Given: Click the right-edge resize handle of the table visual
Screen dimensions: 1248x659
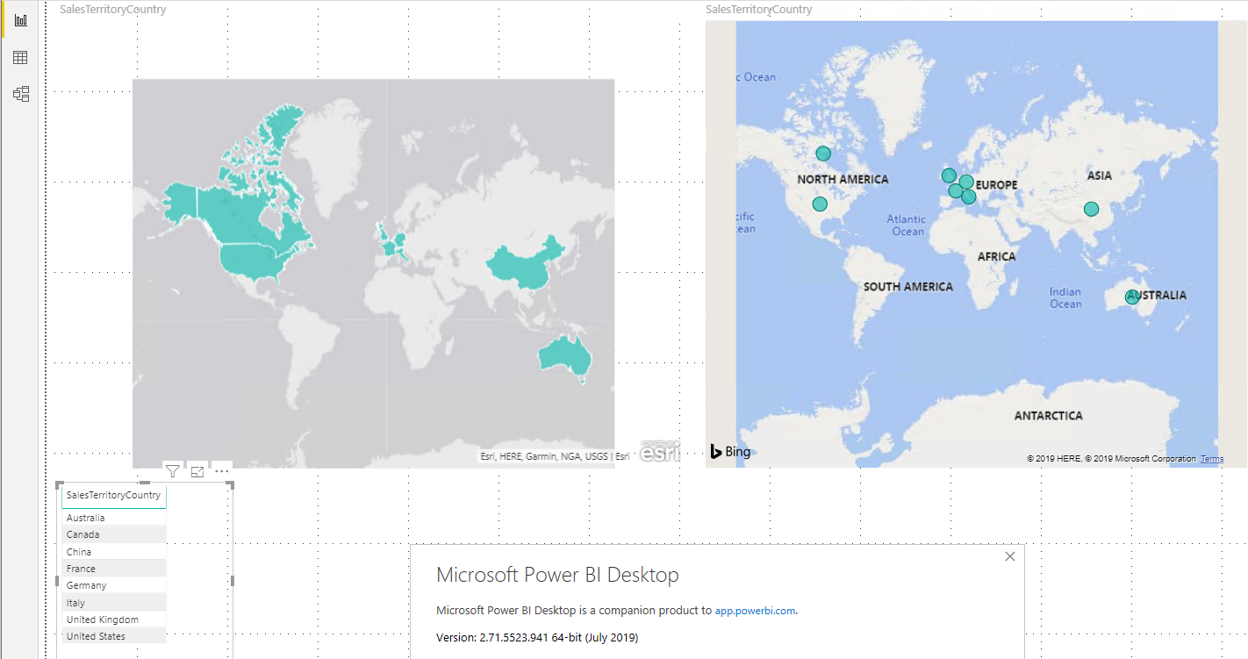Looking at the screenshot, I should (x=233, y=580).
